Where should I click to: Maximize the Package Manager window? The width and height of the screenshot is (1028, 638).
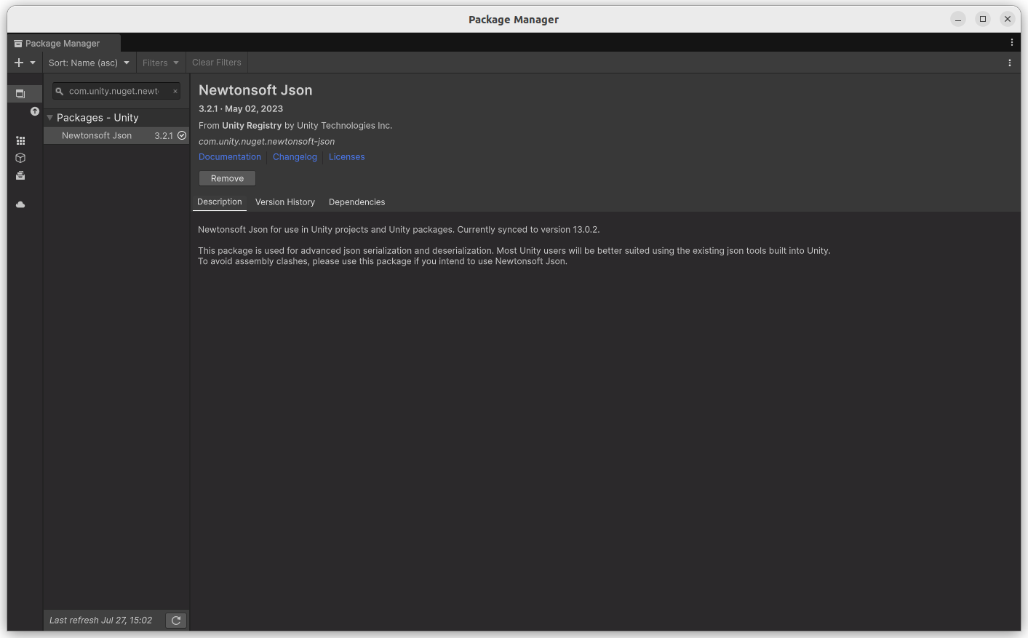[x=983, y=19]
